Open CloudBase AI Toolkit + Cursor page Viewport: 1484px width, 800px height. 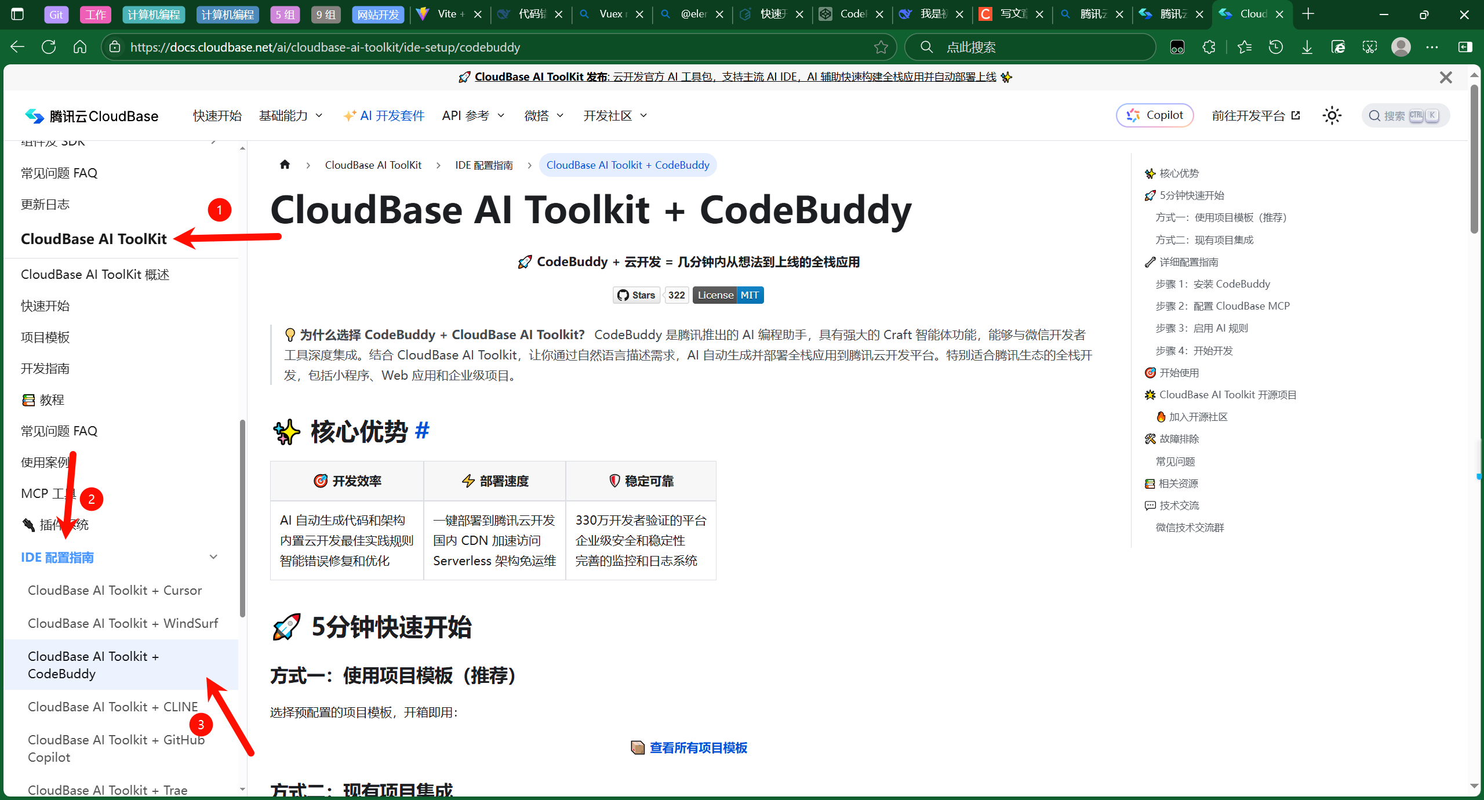pos(115,590)
